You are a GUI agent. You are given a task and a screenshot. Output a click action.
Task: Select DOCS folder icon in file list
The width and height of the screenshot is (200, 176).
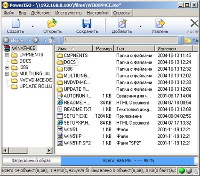pyautogui.click(x=60, y=62)
